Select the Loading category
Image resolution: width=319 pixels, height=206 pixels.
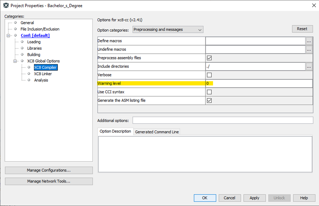(x=34, y=42)
